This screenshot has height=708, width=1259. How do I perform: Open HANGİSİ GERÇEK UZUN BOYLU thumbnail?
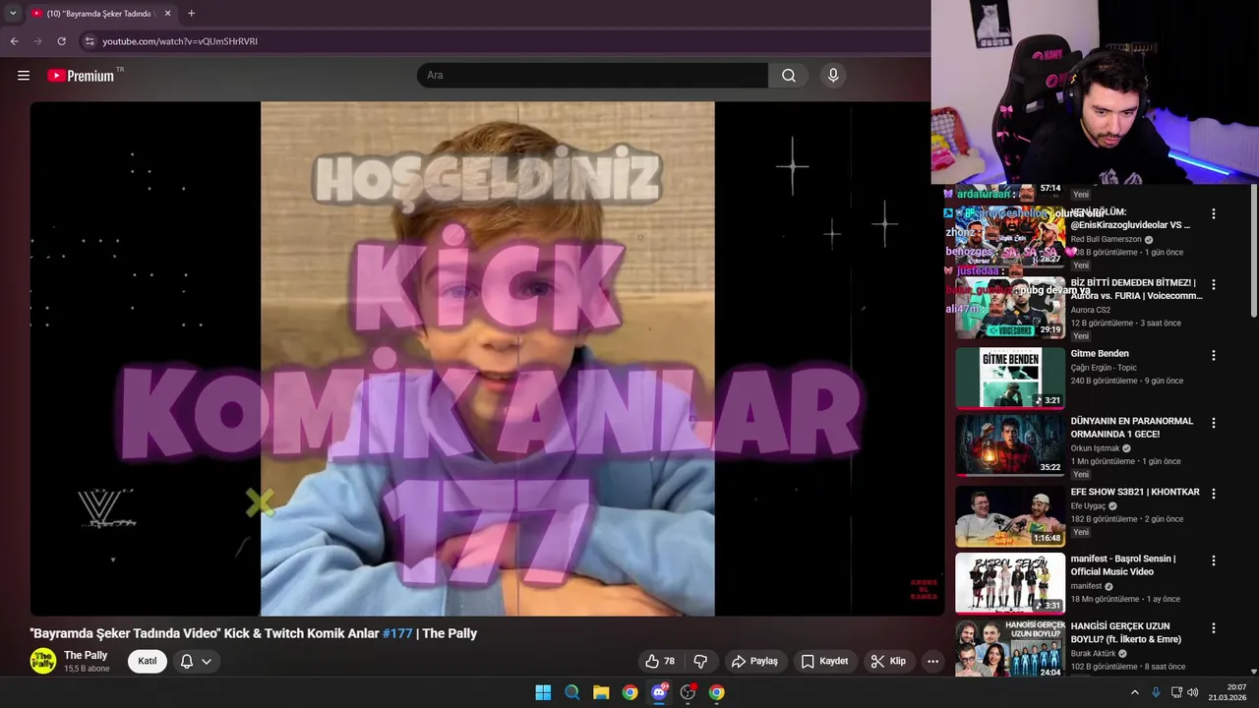tap(1010, 649)
